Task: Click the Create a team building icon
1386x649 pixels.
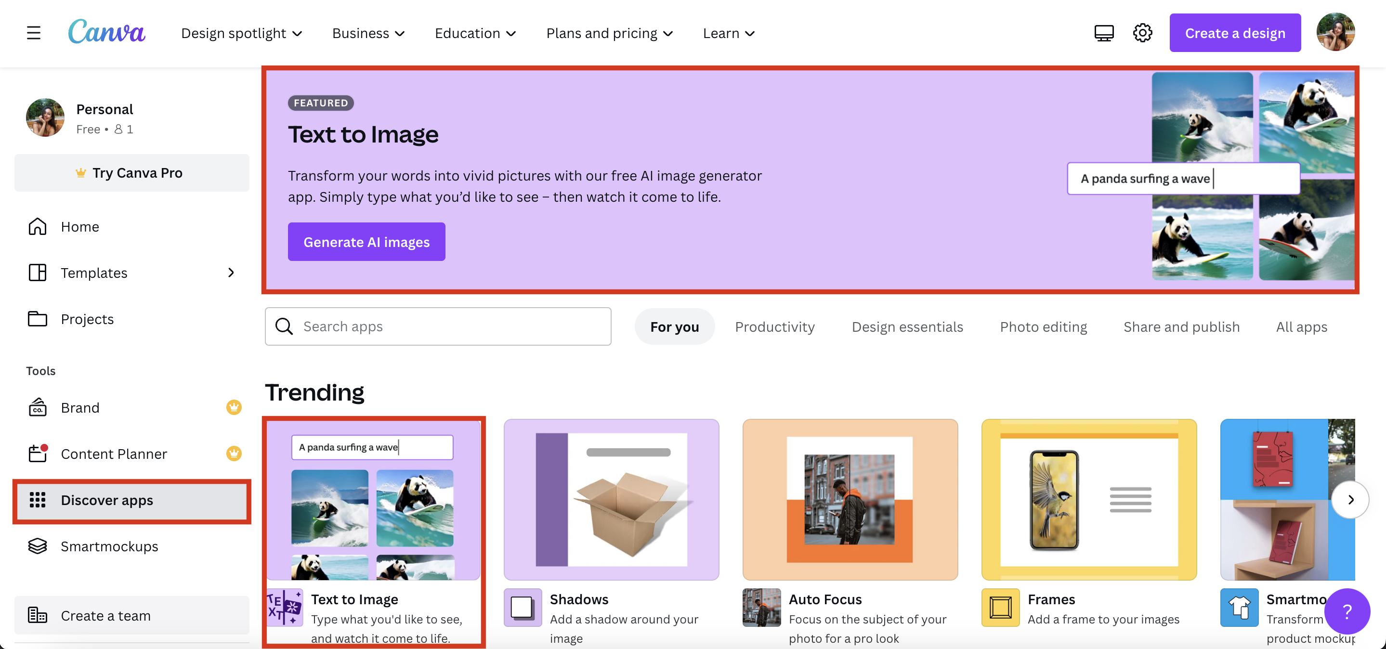Action: click(37, 615)
